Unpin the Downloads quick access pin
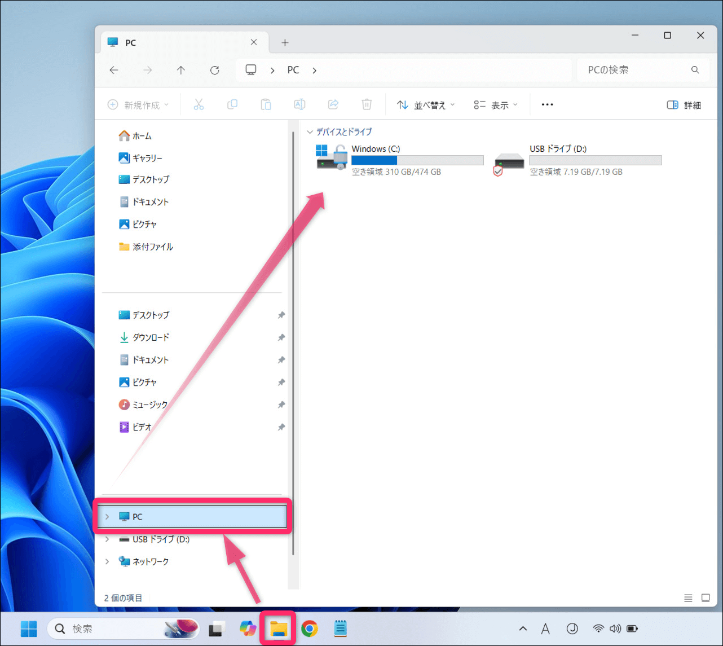 [281, 337]
